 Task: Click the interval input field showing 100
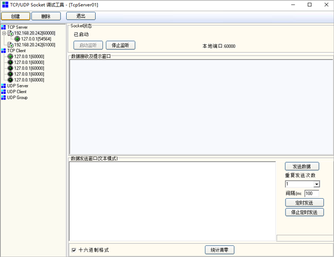click(x=312, y=194)
